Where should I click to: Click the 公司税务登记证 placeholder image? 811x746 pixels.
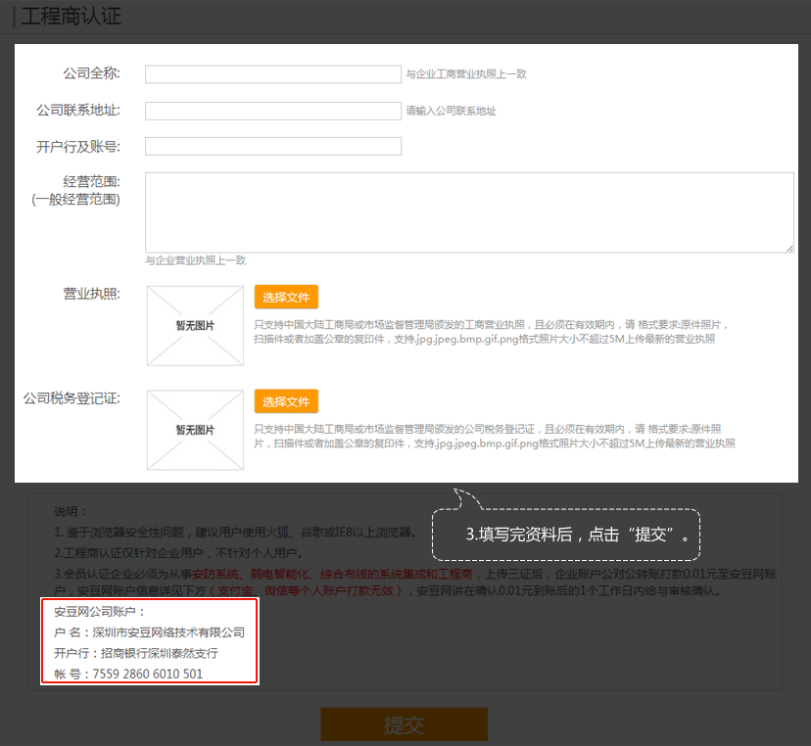pyautogui.click(x=195, y=430)
